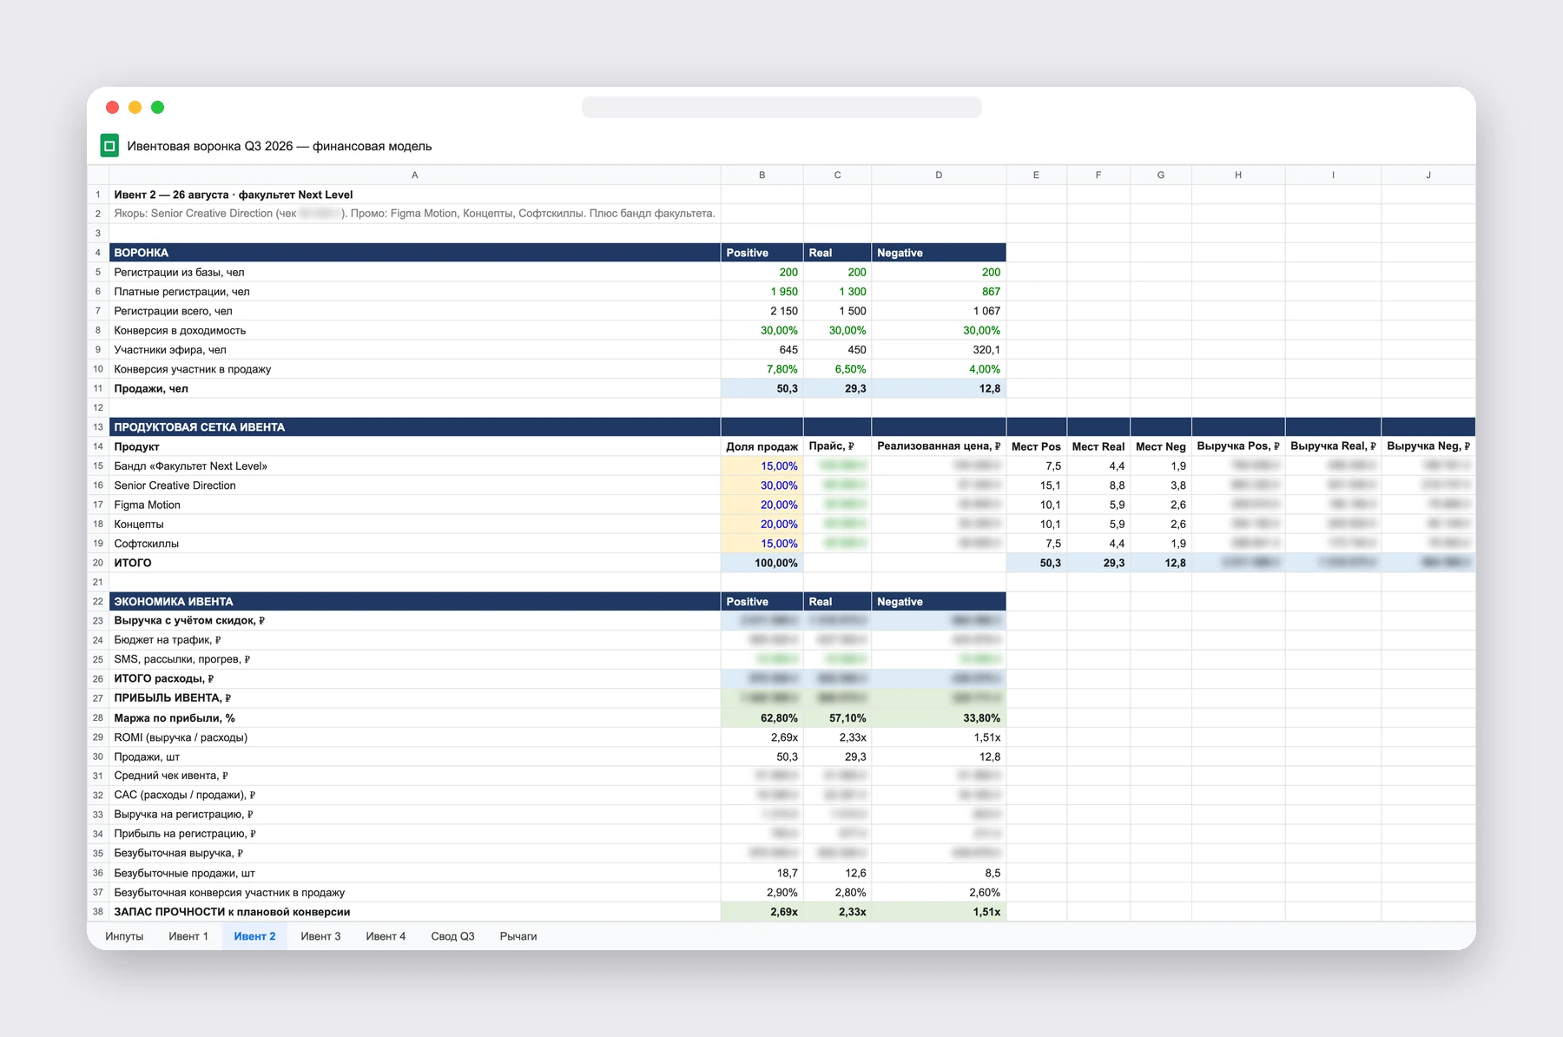Image resolution: width=1563 pixels, height=1037 pixels.
Task: Switch to the Инпуты sheet tab
Action: point(124,936)
